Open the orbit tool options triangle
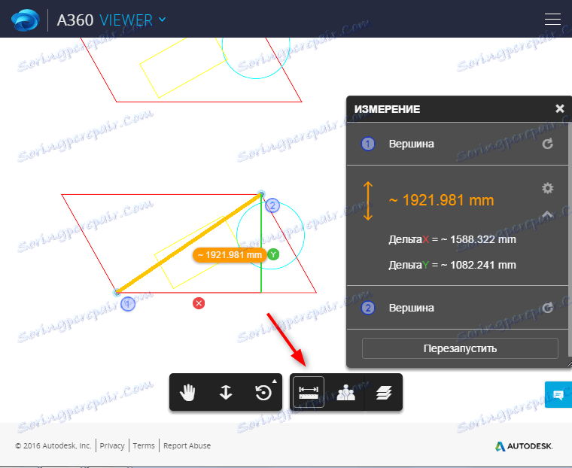The height and width of the screenshot is (468, 572). (275, 381)
